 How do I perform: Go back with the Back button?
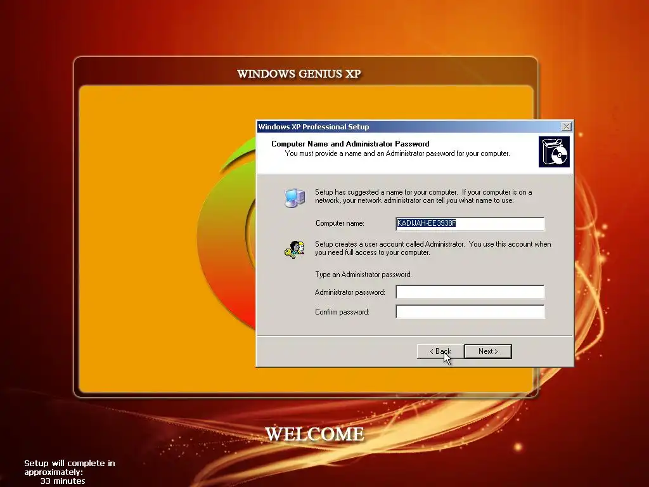[x=440, y=351]
